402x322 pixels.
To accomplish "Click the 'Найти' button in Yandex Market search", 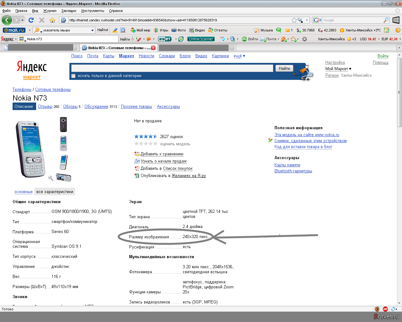I will click(x=284, y=68).
